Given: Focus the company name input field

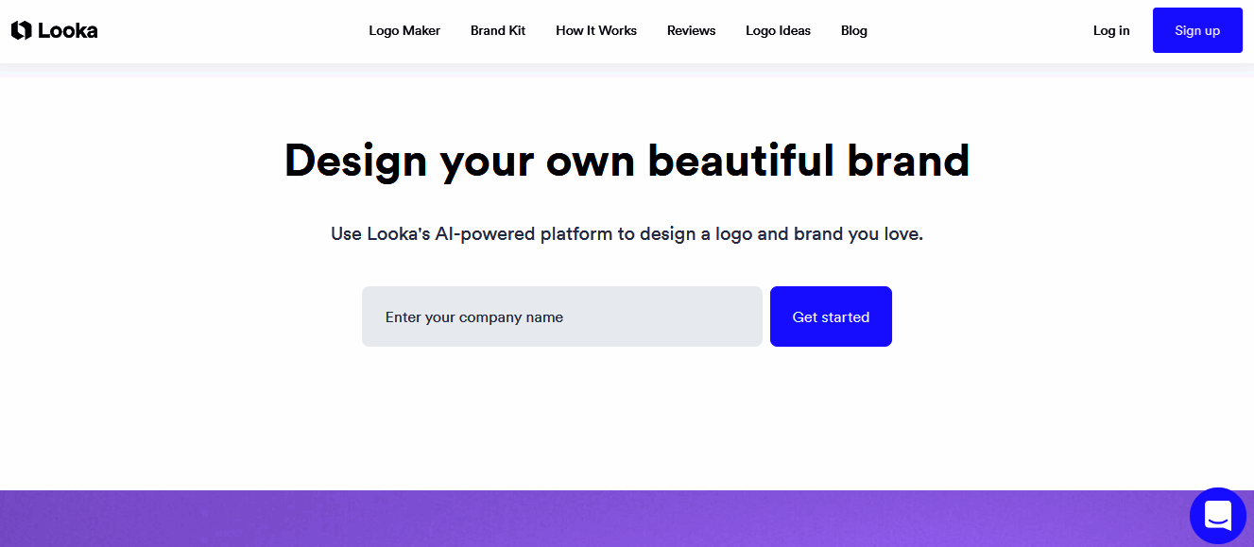Looking at the screenshot, I should point(561,316).
